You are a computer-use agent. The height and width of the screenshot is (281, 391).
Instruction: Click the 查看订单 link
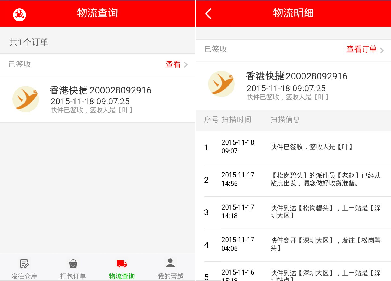(x=361, y=49)
